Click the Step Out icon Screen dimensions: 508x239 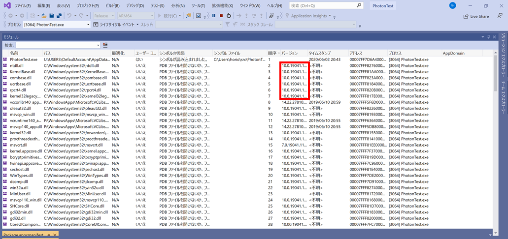pos(261,16)
